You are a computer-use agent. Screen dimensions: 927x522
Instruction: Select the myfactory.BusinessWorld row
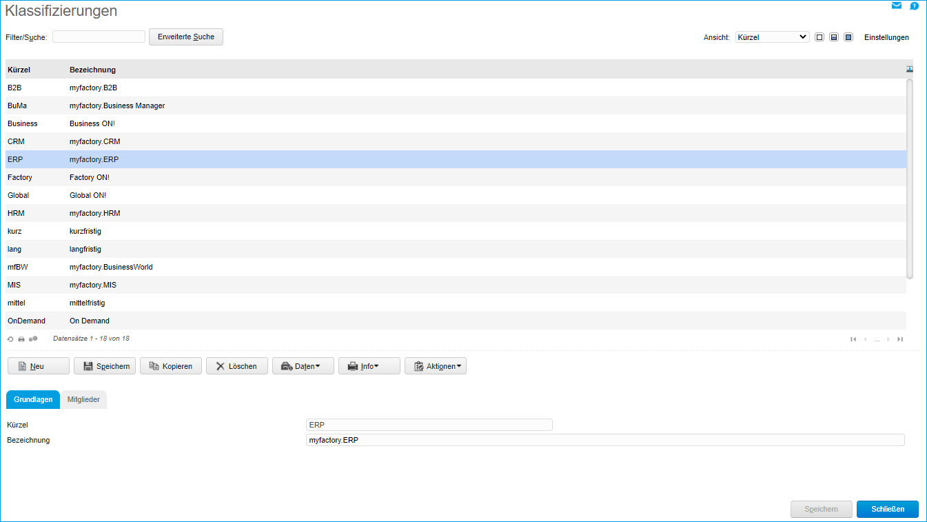[456, 267]
